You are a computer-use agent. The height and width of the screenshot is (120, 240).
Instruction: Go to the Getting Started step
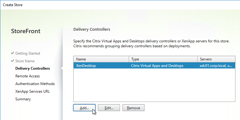(x=28, y=53)
